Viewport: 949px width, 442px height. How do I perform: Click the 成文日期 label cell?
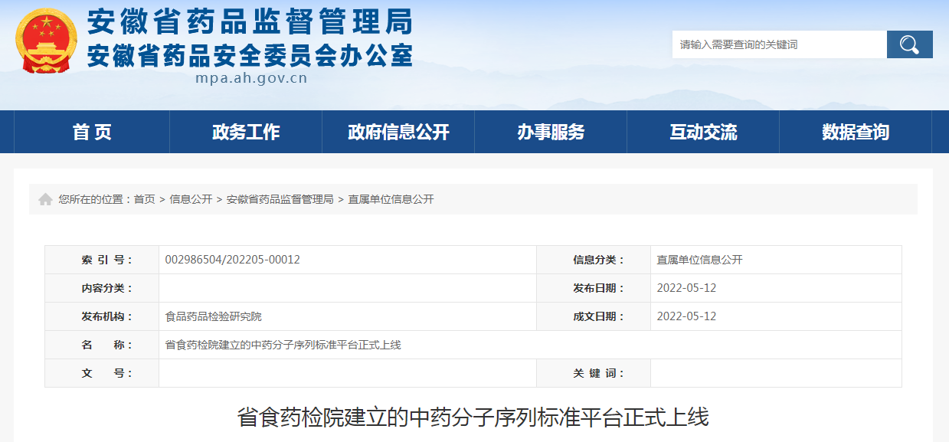(x=594, y=316)
